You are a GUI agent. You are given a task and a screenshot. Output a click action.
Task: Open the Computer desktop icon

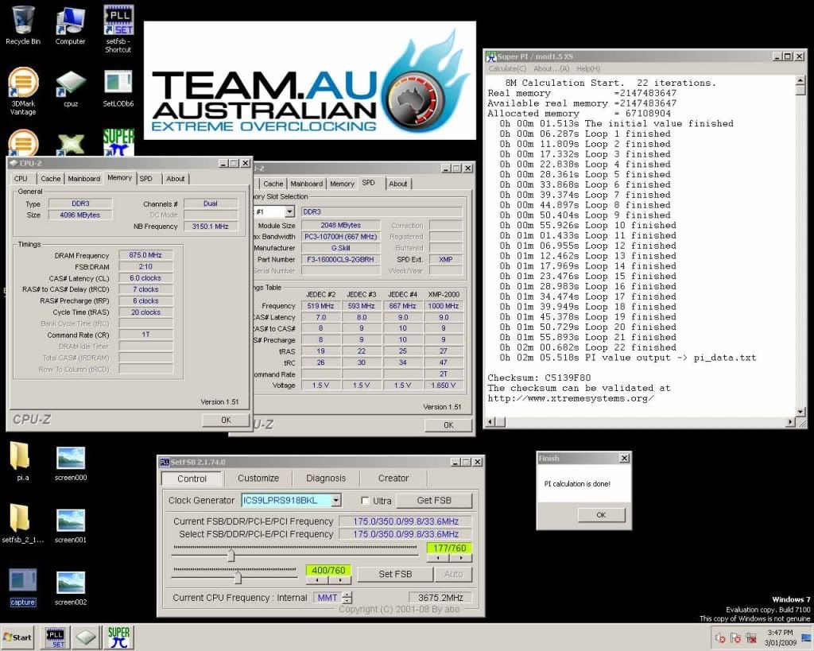tap(70, 25)
